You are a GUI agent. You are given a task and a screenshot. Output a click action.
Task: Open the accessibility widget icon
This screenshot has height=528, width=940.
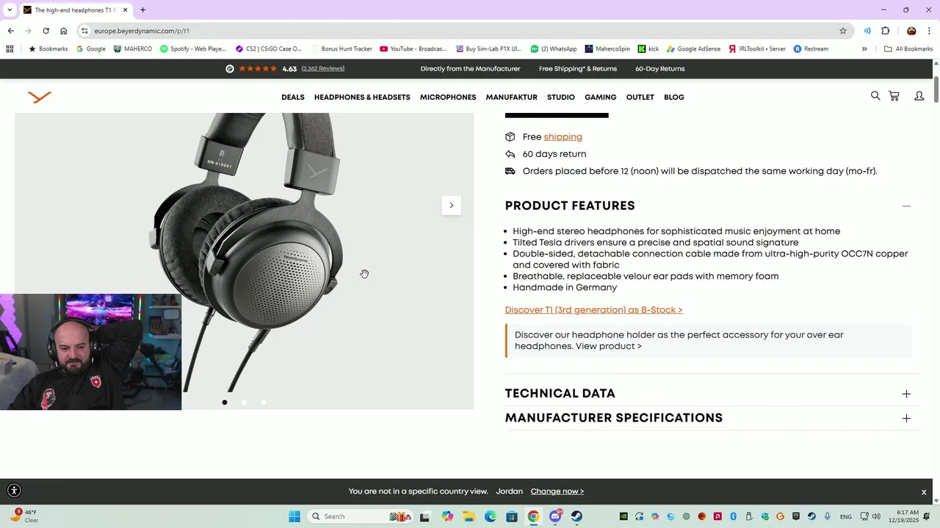(x=14, y=491)
